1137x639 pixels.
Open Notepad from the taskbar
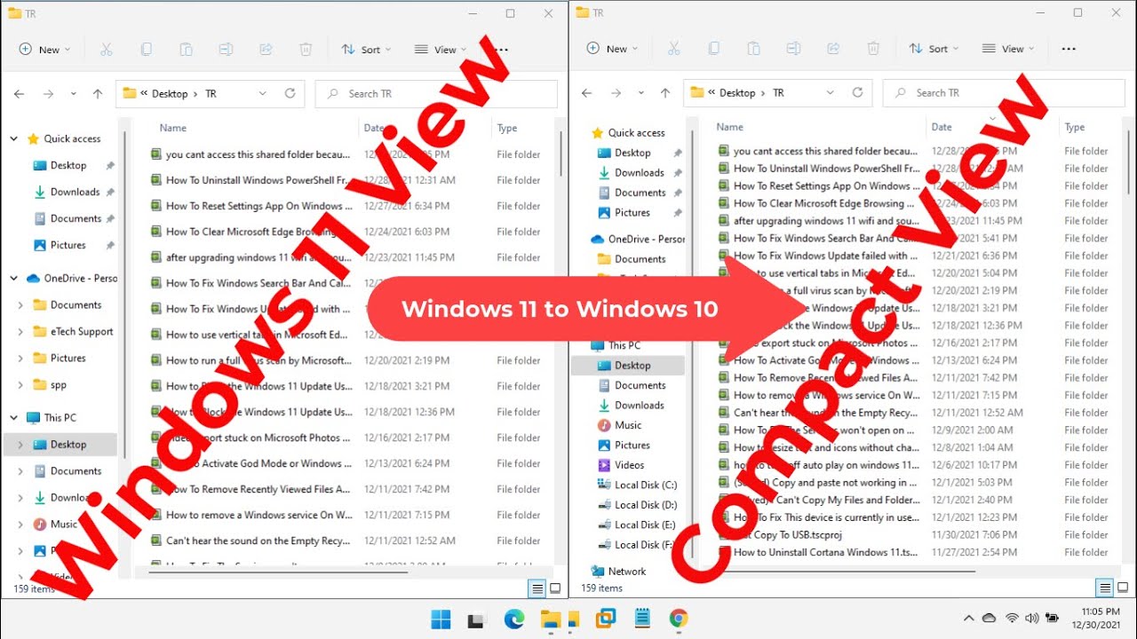[x=641, y=619]
